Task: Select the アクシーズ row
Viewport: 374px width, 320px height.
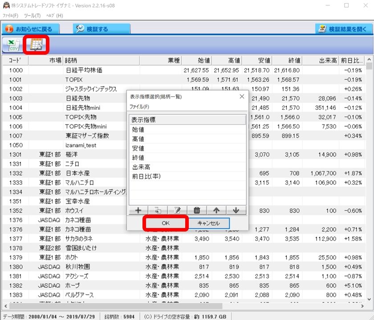Action: (x=183, y=276)
